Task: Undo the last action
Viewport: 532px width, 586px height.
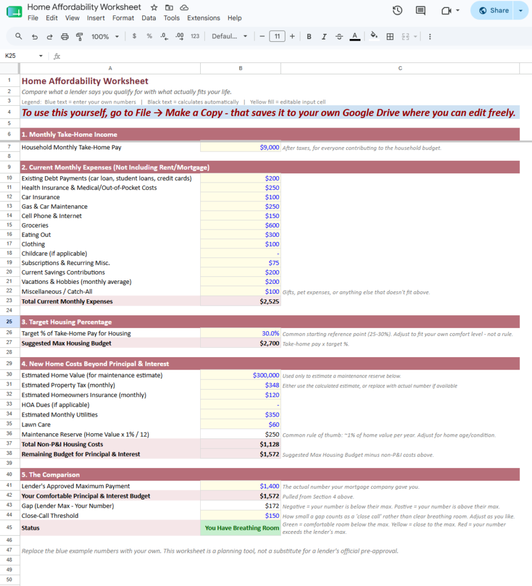Action: tap(35, 37)
